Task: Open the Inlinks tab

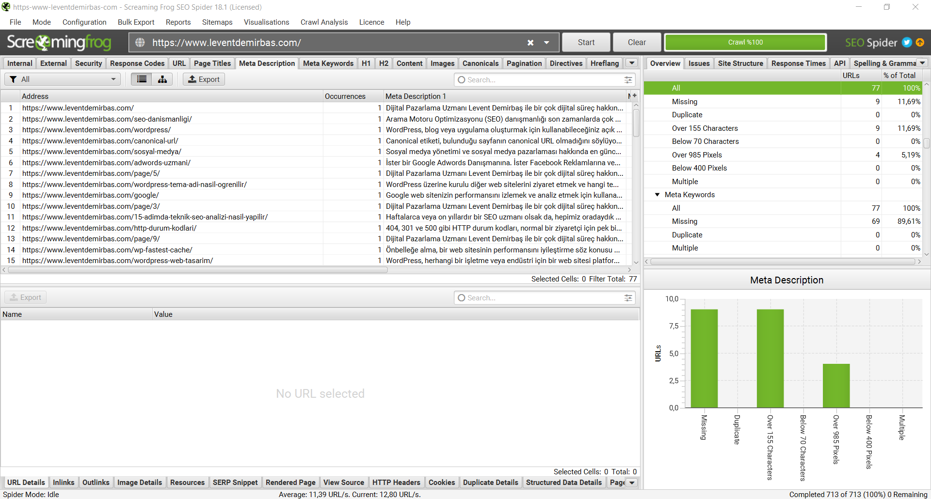Action: click(64, 483)
